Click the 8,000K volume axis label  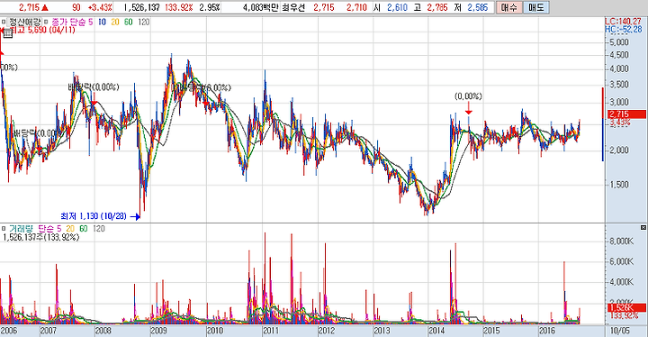pyautogui.click(x=622, y=241)
